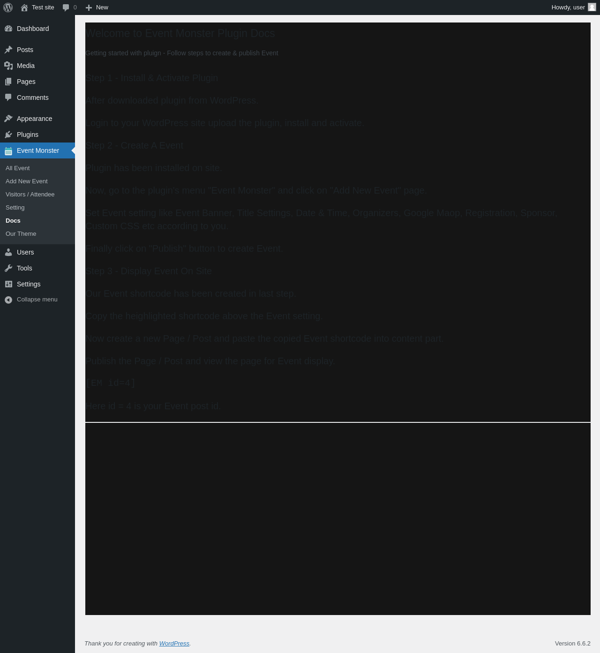The height and width of the screenshot is (653, 600).
Task: Open the Appearance menu
Action: point(37,119)
